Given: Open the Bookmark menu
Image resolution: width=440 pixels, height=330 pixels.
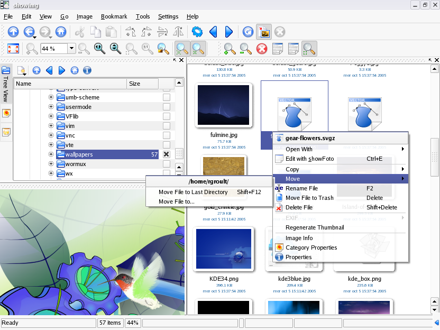Looking at the screenshot, I should coord(114,17).
